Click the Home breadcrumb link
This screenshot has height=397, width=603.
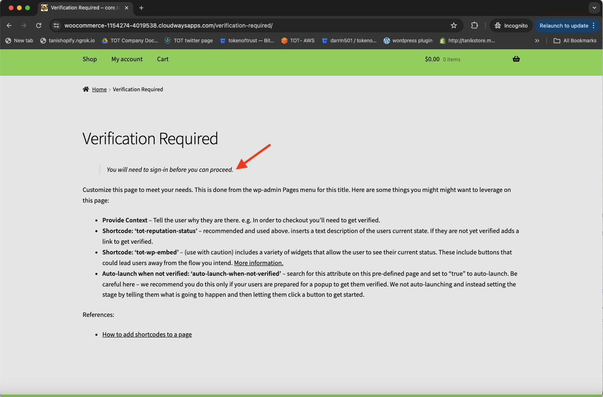point(99,89)
